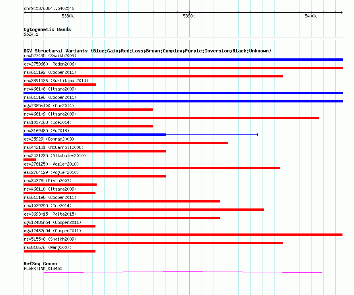The width and height of the screenshot is (354, 295).
Task: Click the red bar under nsv466109
Action: [x=171, y=118]
